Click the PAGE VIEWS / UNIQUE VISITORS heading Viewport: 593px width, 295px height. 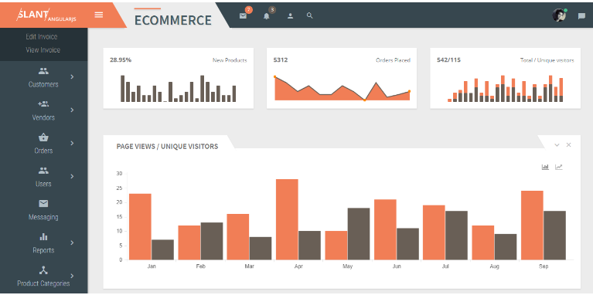tap(167, 147)
